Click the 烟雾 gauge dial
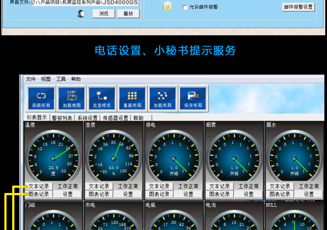The width and height of the screenshot is (327, 230). tap(234, 156)
